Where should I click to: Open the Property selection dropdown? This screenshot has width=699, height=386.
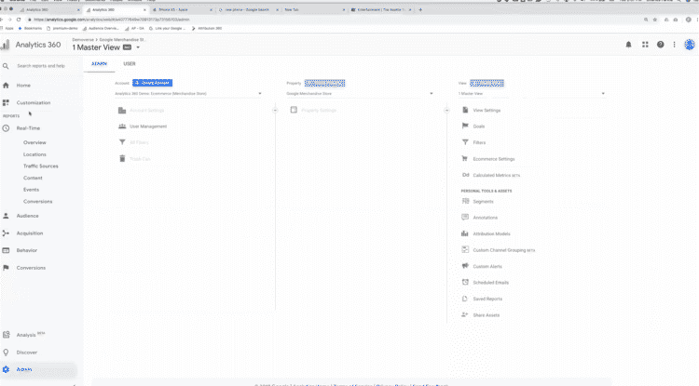click(x=360, y=94)
